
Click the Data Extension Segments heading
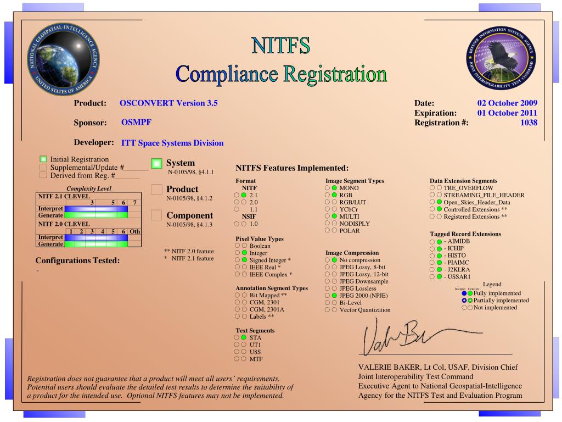point(463,181)
